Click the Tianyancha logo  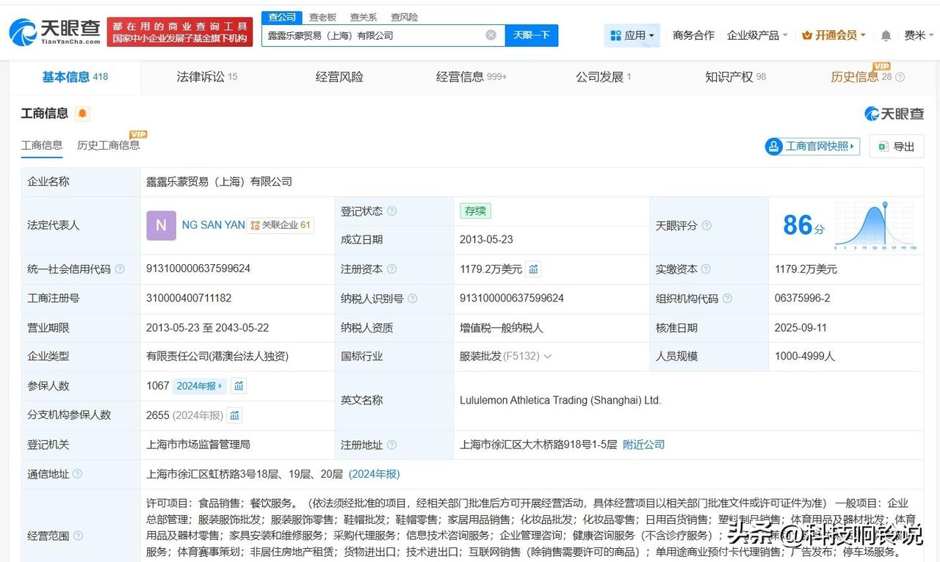54,32
